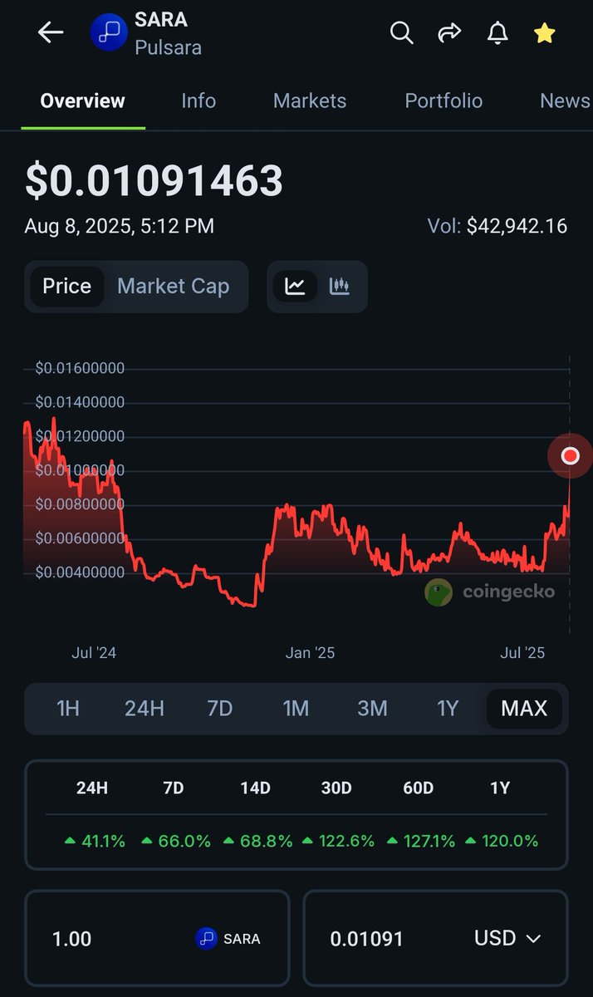
Task: Tap the 24H 41.1% change value
Action: 95,841
